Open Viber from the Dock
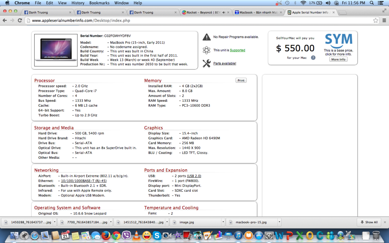The height and width of the screenshot is (243, 389). 126,236
